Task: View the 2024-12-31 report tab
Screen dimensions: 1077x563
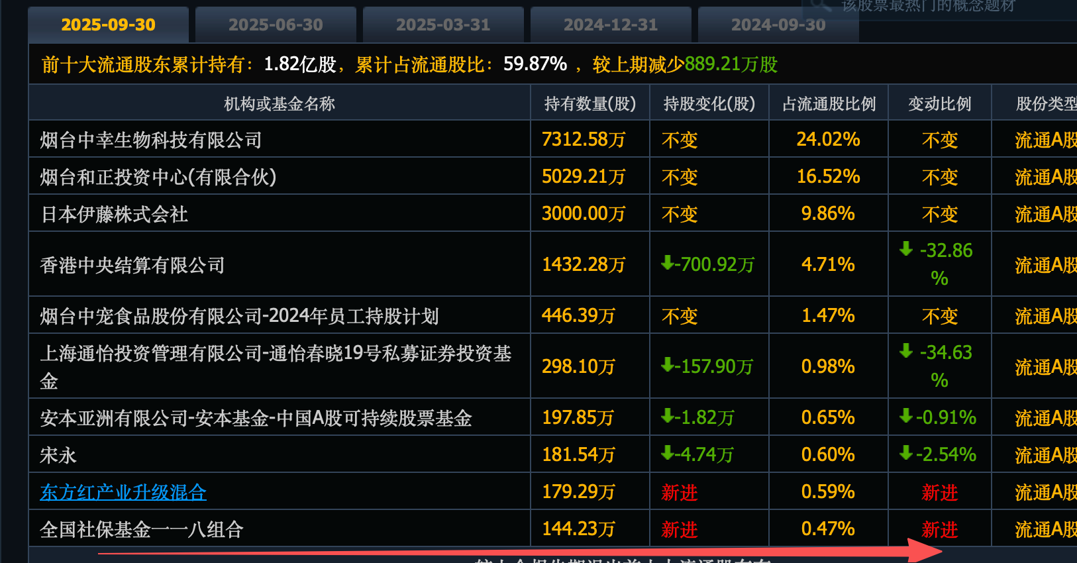Action: [x=611, y=25]
